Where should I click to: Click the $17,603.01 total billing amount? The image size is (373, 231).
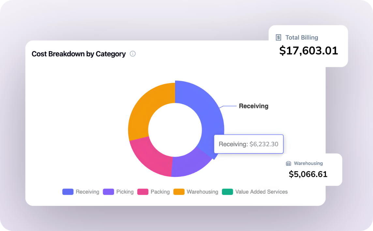click(308, 51)
